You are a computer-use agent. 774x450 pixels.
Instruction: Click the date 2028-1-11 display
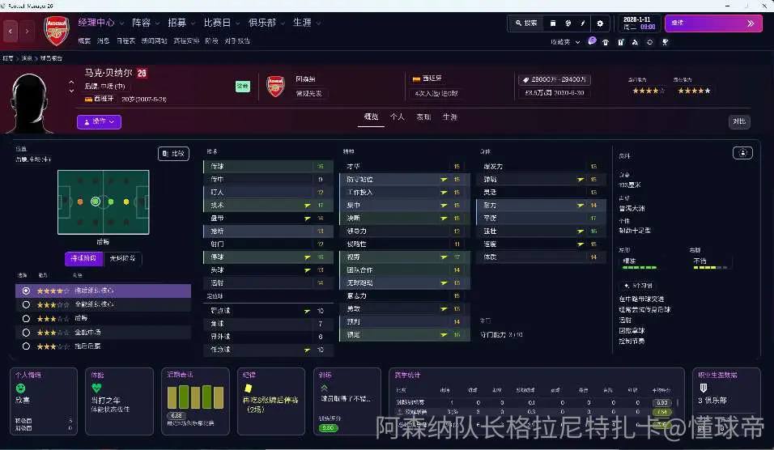coord(639,23)
